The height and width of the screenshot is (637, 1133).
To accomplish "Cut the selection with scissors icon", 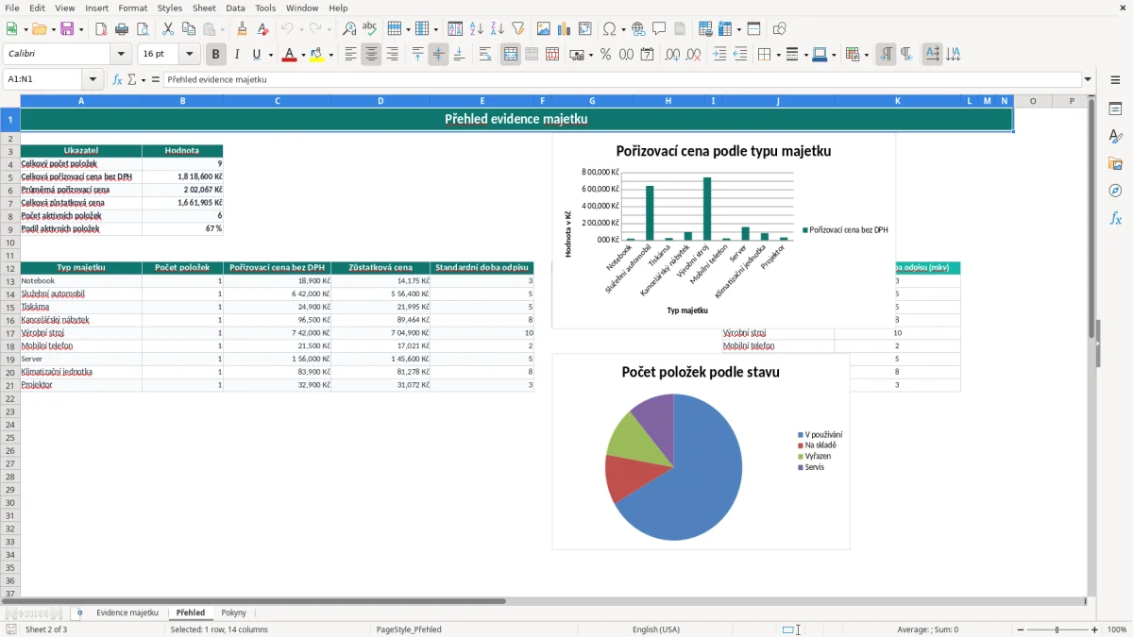I will [168, 29].
